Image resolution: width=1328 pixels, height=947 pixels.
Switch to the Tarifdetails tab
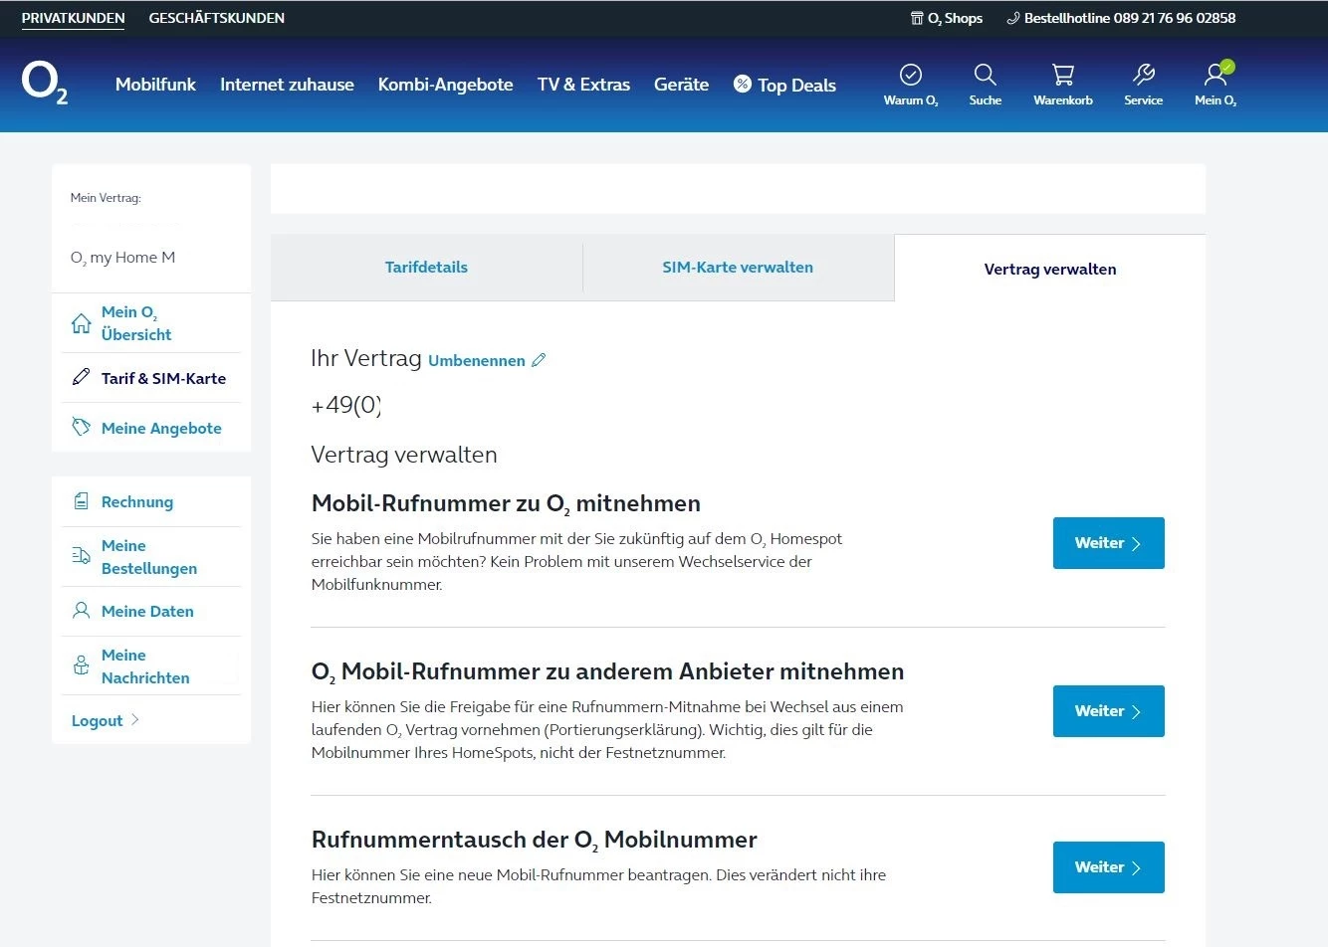coord(426,268)
